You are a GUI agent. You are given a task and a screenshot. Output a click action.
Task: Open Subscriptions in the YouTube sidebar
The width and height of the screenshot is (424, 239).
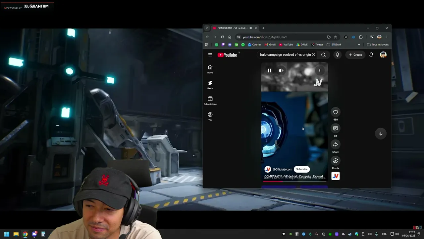pos(210,101)
